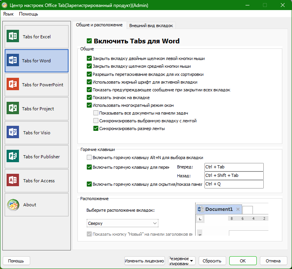
Task: Toggle Показать значок на вкладке checkbox
Action: coord(89,98)
